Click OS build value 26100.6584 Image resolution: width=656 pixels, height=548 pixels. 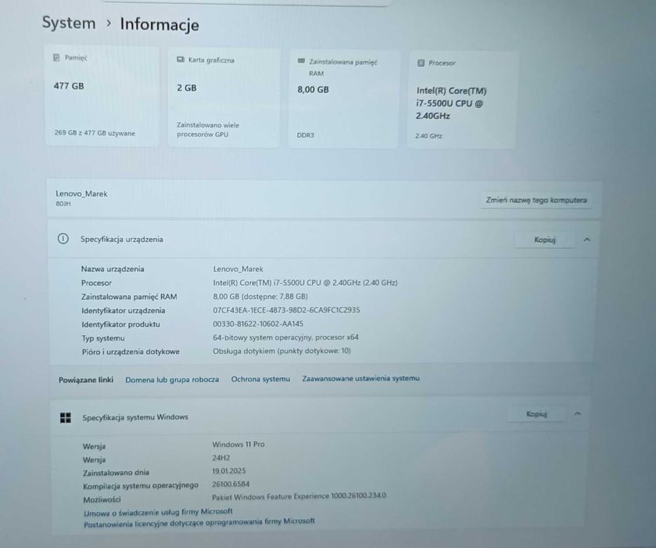231,484
